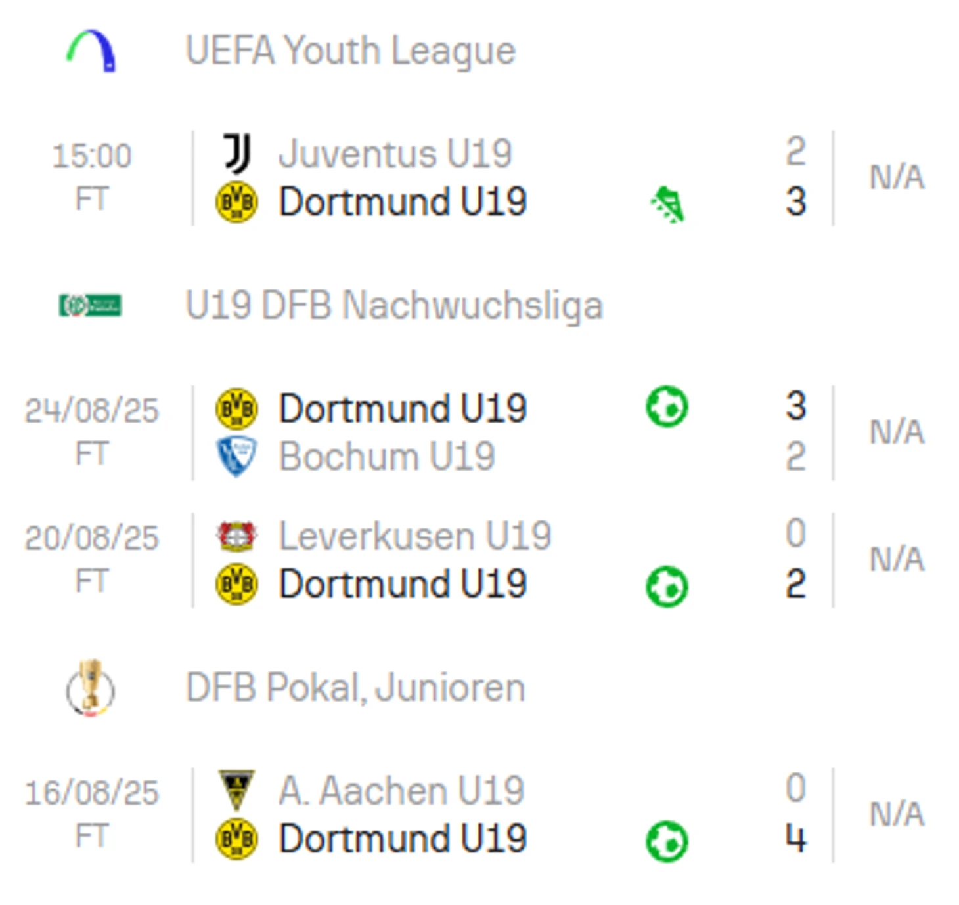Open the DFB Pokal, Junioren competition page
The image size is (959, 905).
pos(355,688)
